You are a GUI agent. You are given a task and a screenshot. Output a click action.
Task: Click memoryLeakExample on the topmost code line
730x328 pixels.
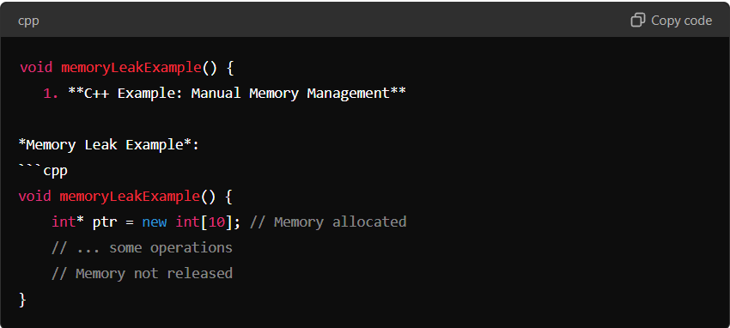click(131, 68)
